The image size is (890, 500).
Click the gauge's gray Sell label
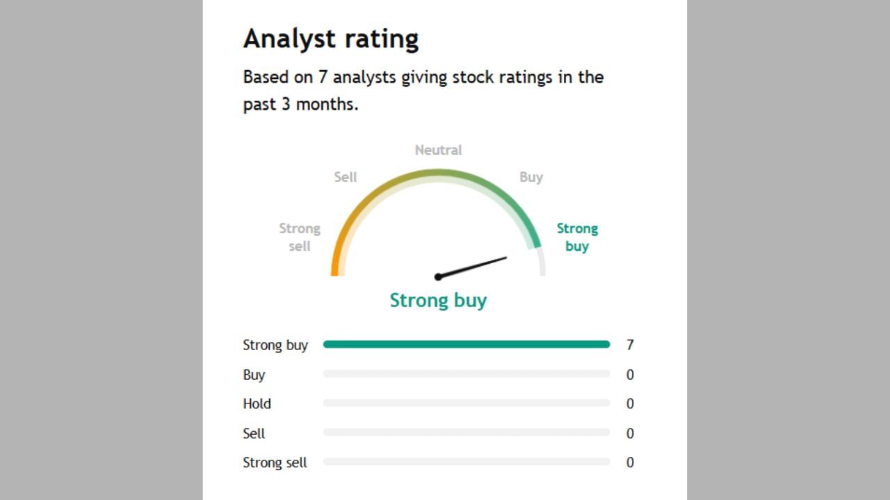(x=346, y=177)
